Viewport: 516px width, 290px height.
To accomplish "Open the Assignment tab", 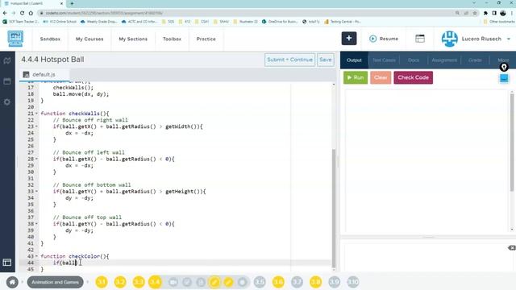I will pyautogui.click(x=444, y=60).
